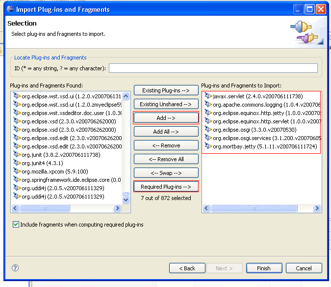Viewport: 331px width, 287px height.
Task: Click the Existing Unshared --> button
Action: point(166,104)
